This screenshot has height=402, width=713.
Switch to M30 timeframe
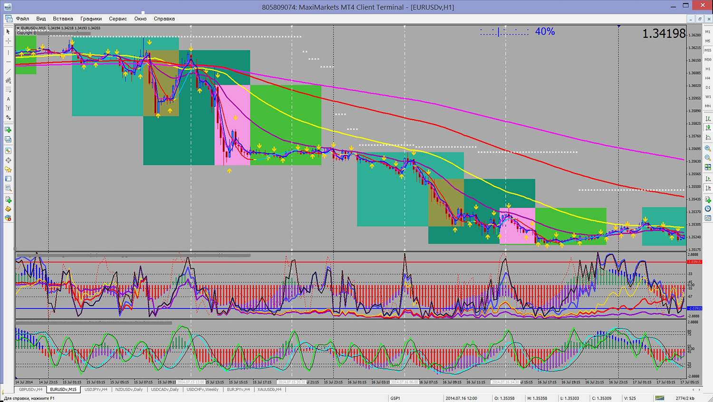708,59
